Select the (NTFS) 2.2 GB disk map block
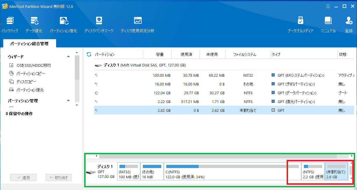Image resolution: width=357 pixels, height=190 pixels. click(313, 171)
